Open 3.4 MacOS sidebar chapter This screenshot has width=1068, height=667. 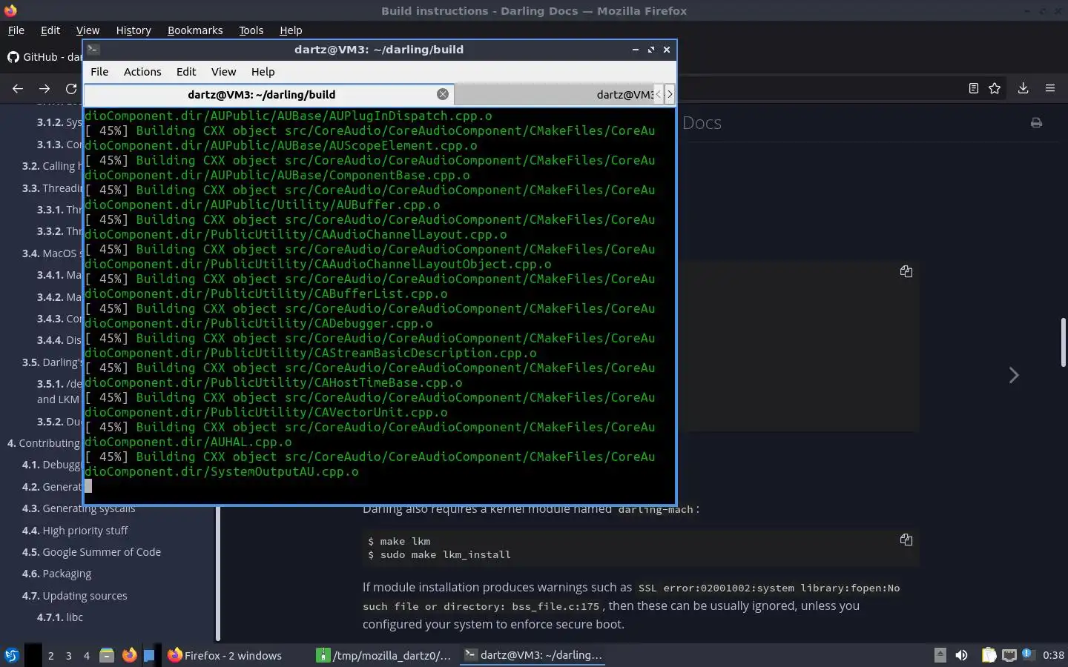pyautogui.click(x=52, y=253)
